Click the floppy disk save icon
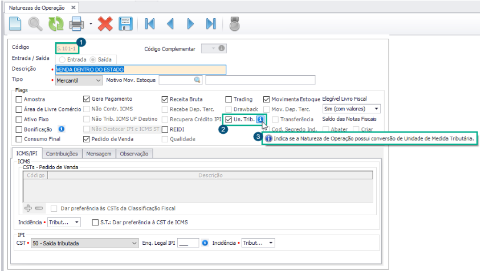The height and width of the screenshot is (271, 481). point(125,24)
